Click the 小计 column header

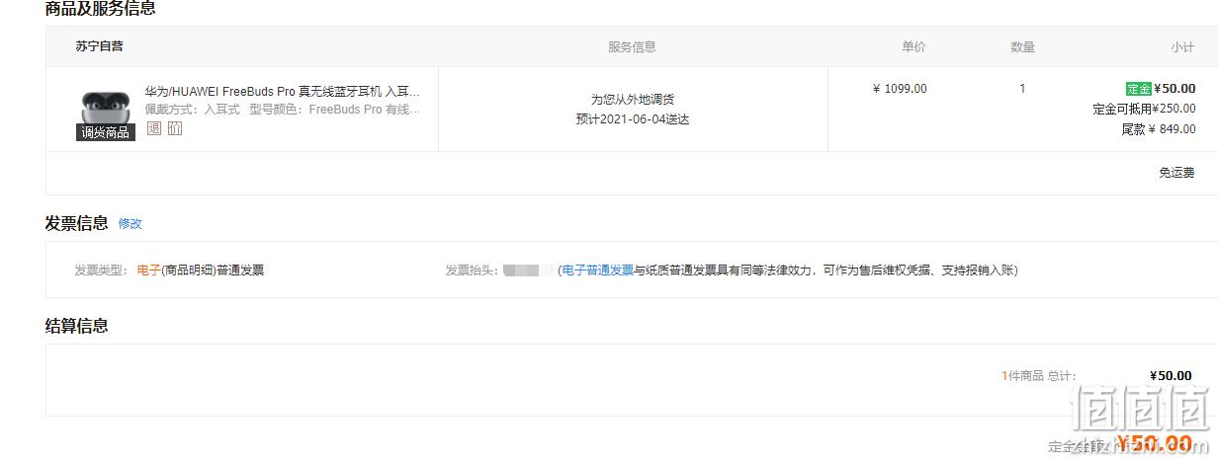(x=1183, y=47)
